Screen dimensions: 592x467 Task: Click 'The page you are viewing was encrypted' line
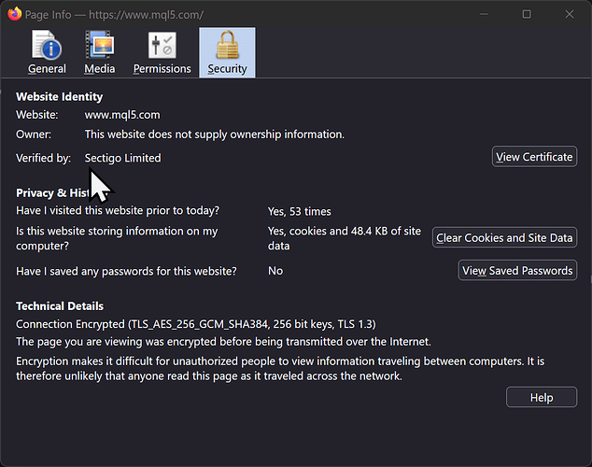223,342
